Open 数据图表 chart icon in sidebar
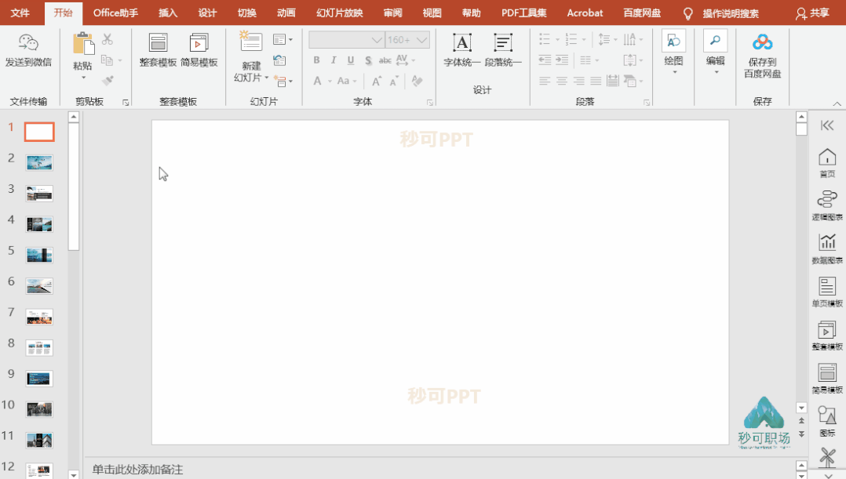 [827, 242]
